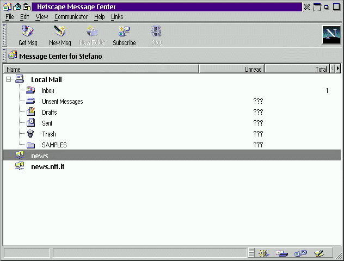Sort by the Unread column header
The height and width of the screenshot is (261, 344).
coord(232,69)
